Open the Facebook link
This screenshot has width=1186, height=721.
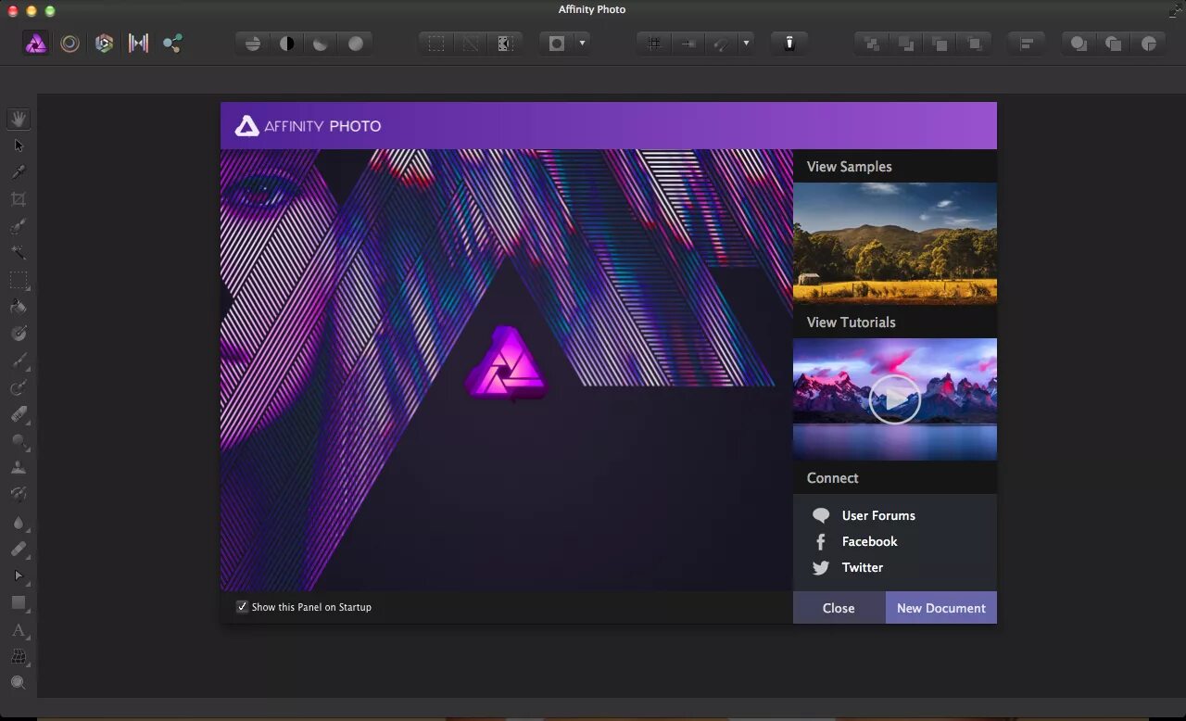pyautogui.click(x=869, y=541)
